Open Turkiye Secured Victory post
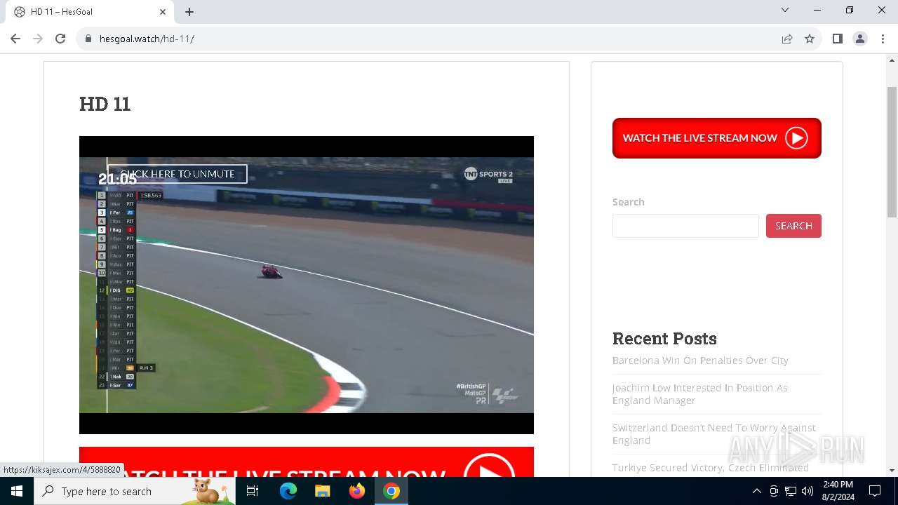This screenshot has width=898, height=505. click(x=710, y=468)
